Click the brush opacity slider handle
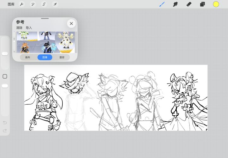The width and height of the screenshot is (228, 158). [x=5, y=86]
